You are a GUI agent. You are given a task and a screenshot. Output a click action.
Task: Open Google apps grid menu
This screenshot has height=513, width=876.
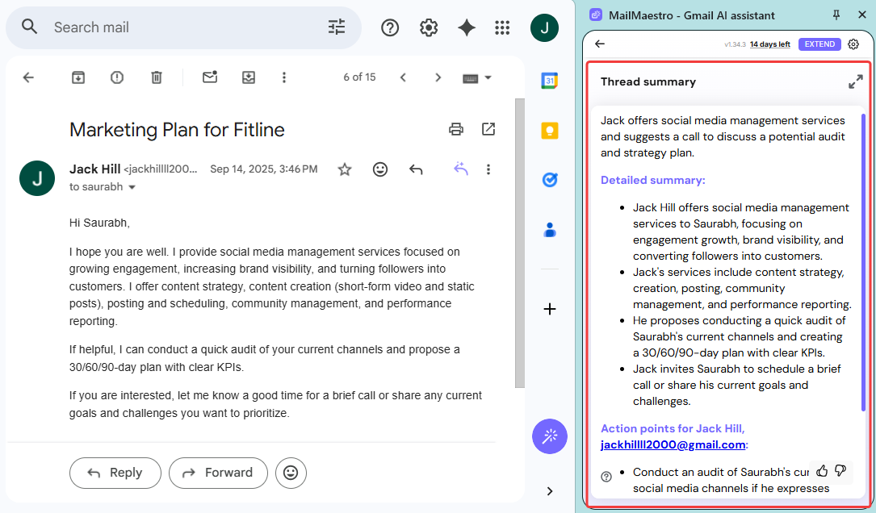tap(502, 27)
